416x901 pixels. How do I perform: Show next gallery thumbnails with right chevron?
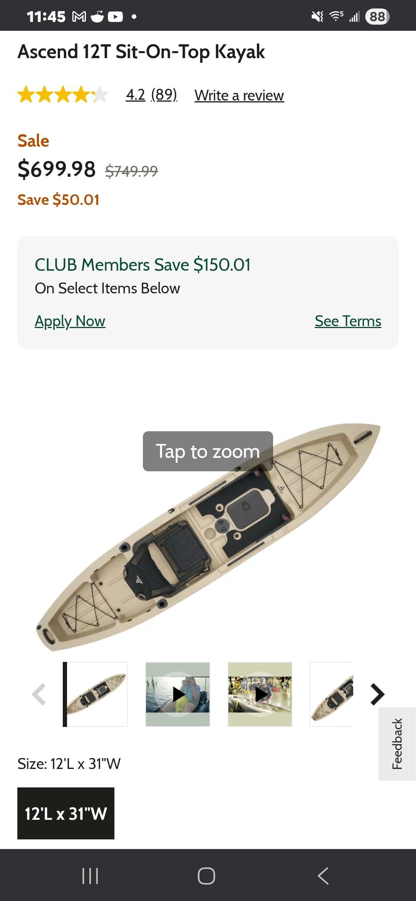pos(377,694)
